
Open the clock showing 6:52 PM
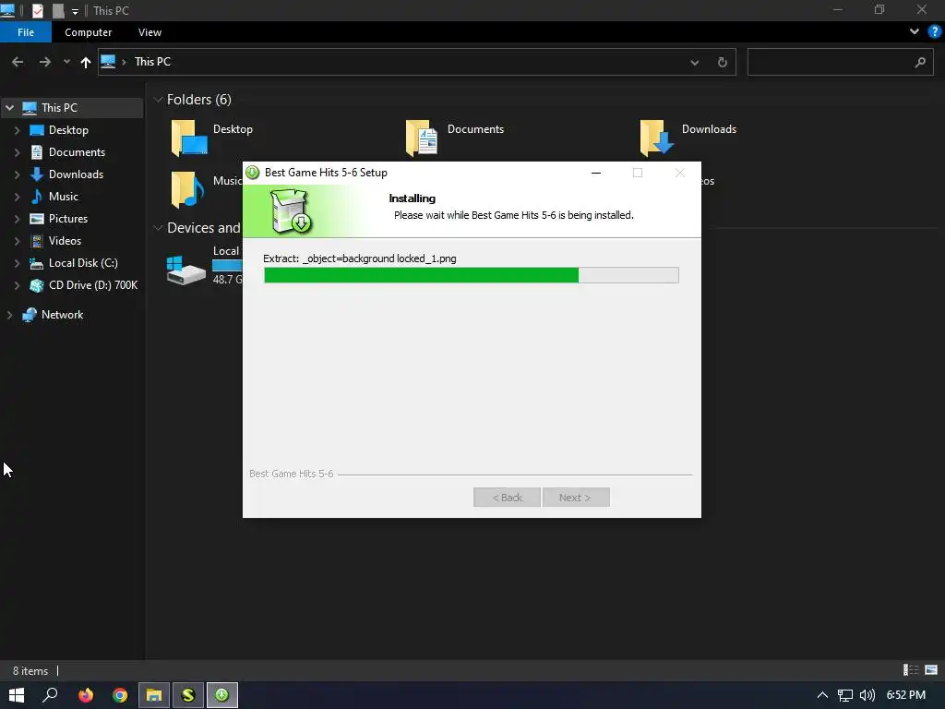(906, 695)
